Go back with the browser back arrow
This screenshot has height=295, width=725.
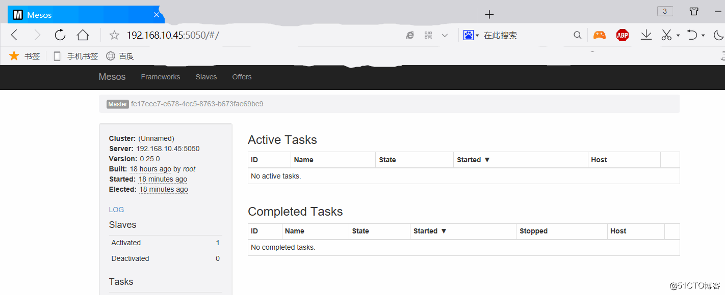coord(14,35)
